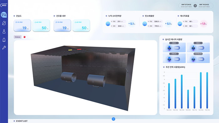The image size is (219, 123).
Task: Click the lightning voltage icon tile
Action: tap(198, 47)
